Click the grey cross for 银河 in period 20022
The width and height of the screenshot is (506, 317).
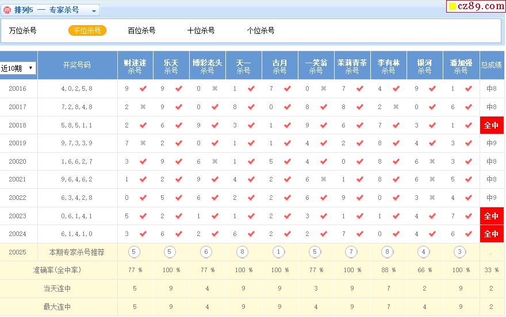click(x=432, y=198)
